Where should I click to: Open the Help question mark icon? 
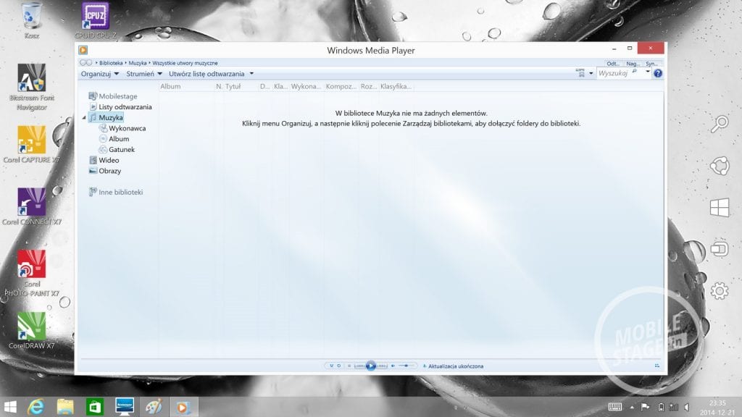657,73
